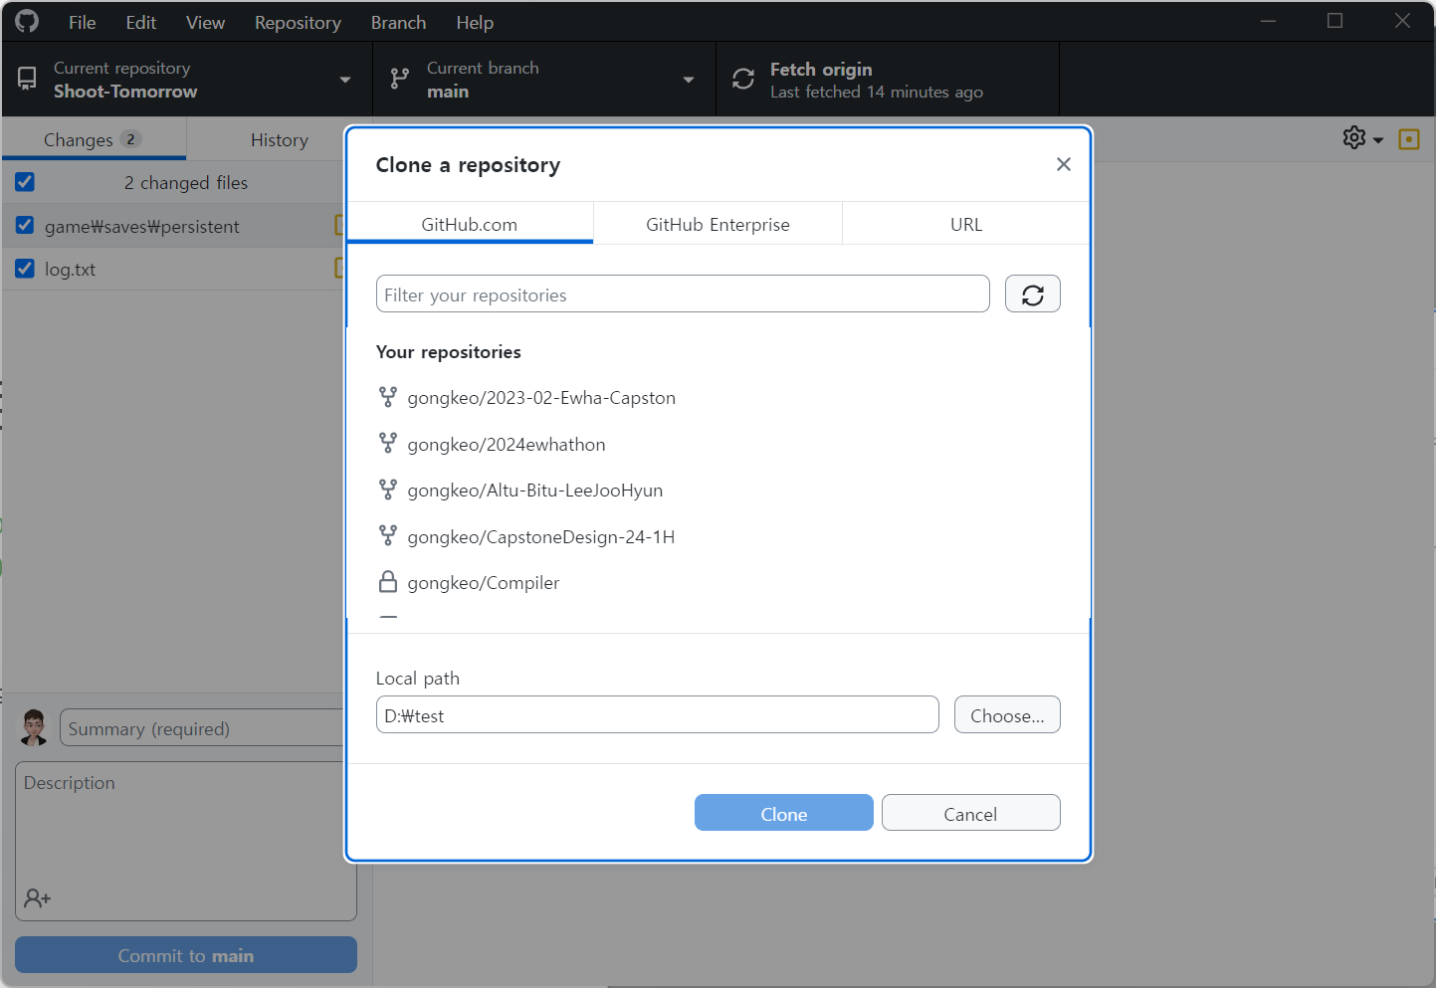Switch to the URL tab

(x=966, y=224)
